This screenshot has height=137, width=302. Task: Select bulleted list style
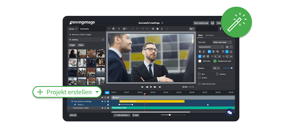pos(204,57)
